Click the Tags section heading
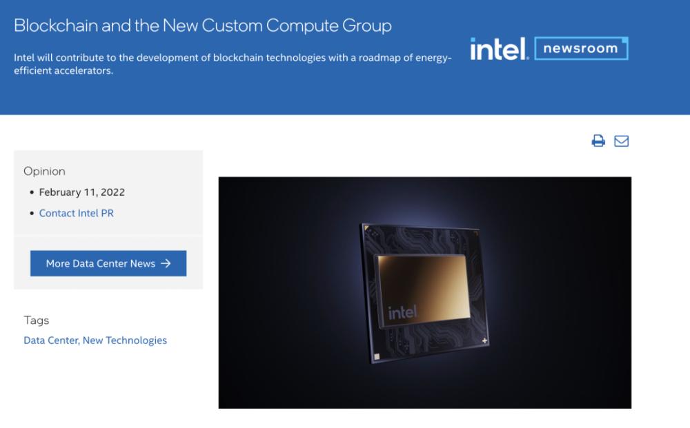The height and width of the screenshot is (428, 690). point(37,320)
